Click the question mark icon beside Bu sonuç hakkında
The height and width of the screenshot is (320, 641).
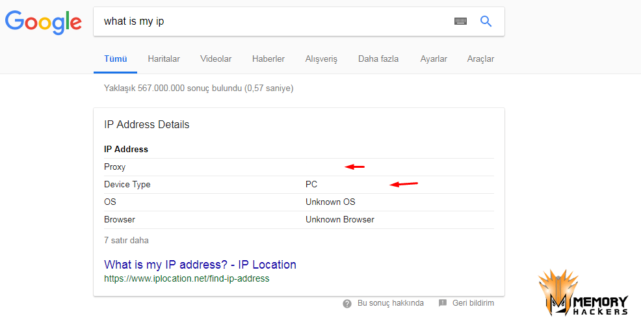pos(347,303)
